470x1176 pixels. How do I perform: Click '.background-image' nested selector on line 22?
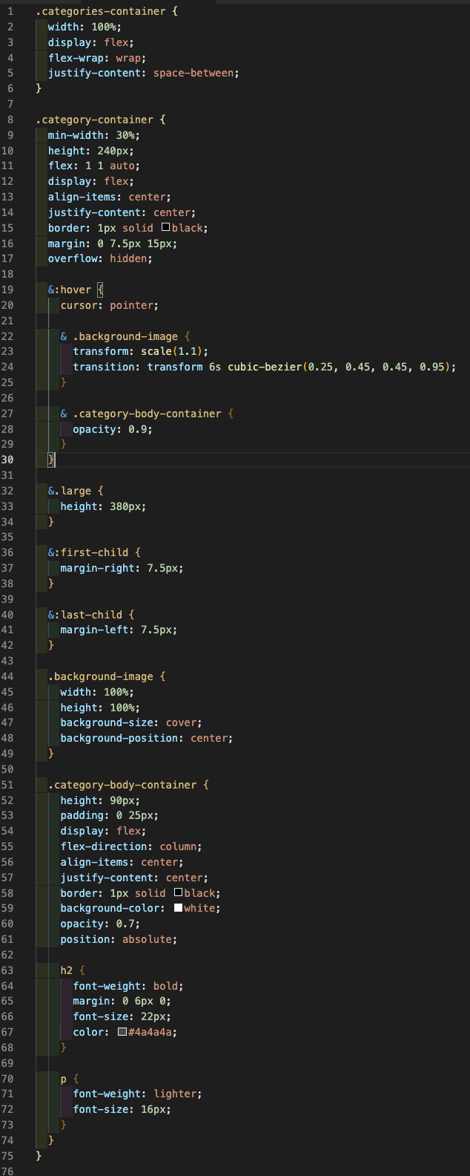coord(125,336)
